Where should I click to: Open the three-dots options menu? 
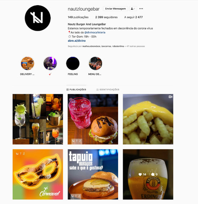click(141, 8)
